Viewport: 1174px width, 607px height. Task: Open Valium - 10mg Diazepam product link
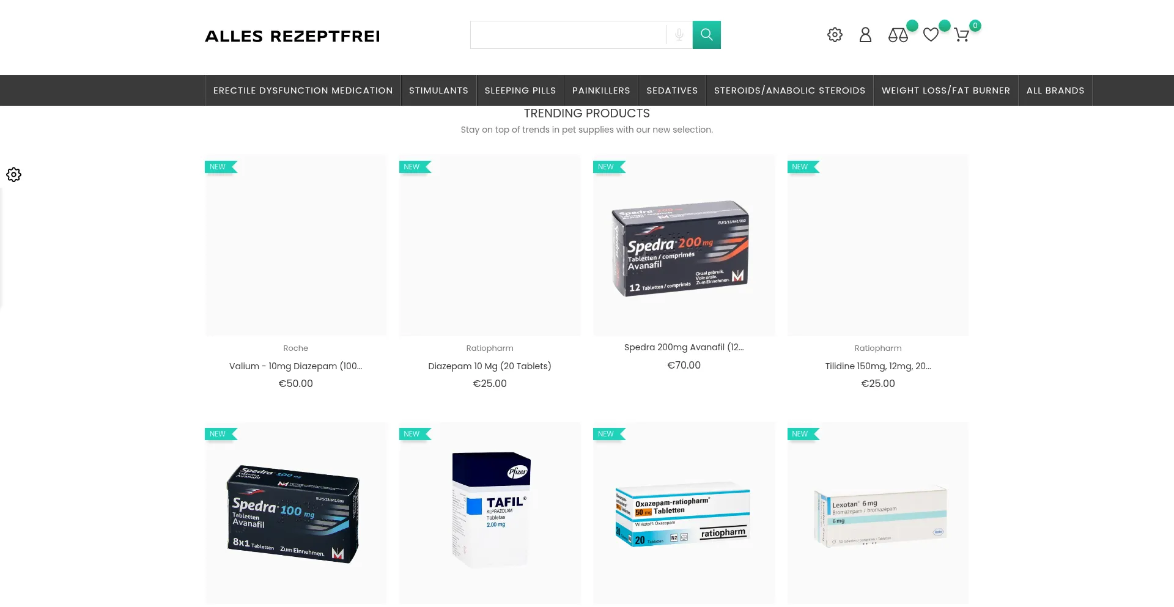tap(296, 366)
